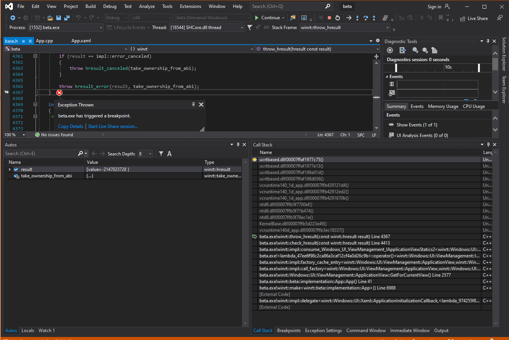Open Diagnostic Tools settings gear
Screen dimensions: 509x340
[x=390, y=50]
